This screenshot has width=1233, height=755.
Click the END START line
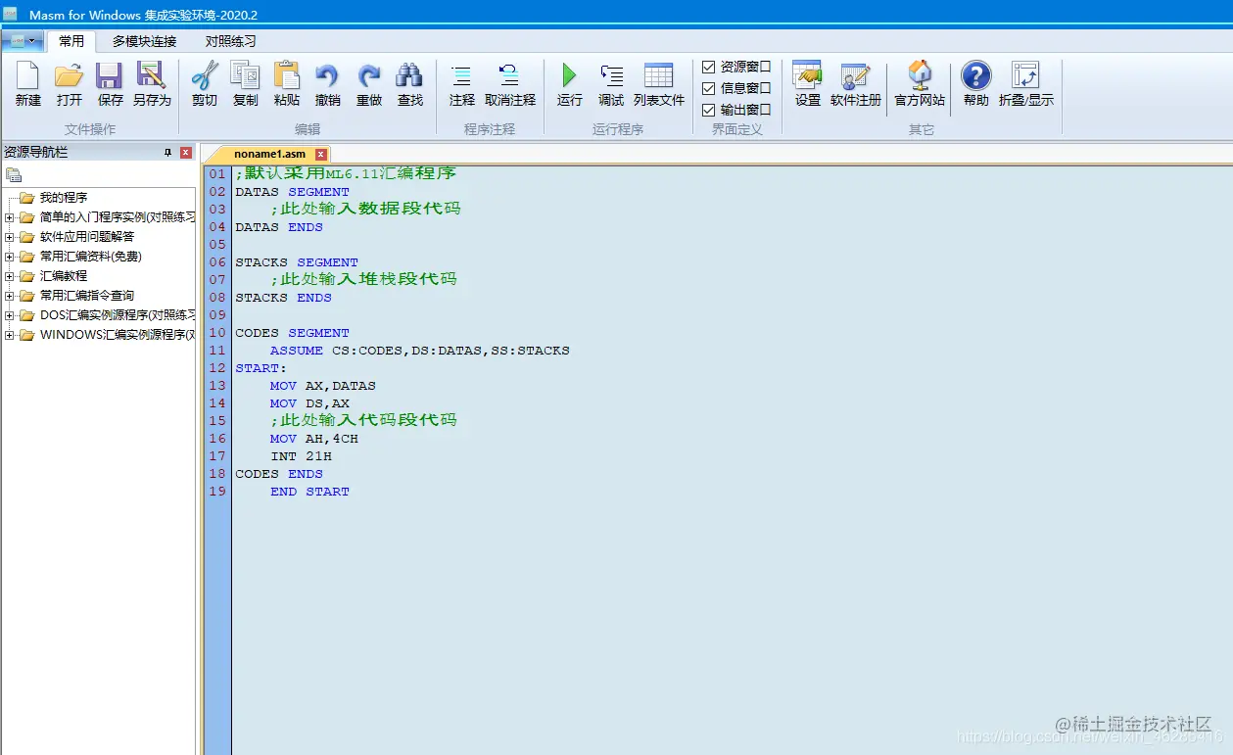tap(309, 492)
